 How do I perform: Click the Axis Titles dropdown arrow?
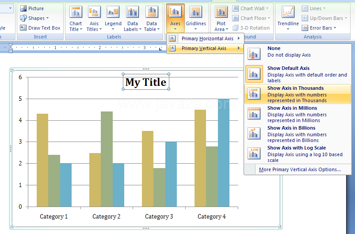[x=100, y=29]
